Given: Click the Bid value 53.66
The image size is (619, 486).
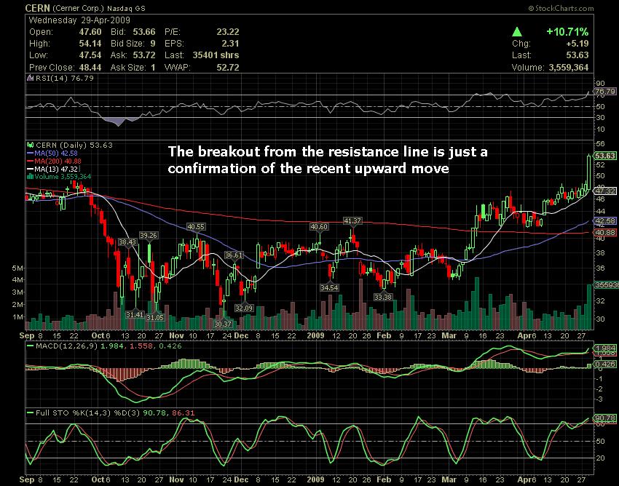Looking at the screenshot, I should (144, 32).
